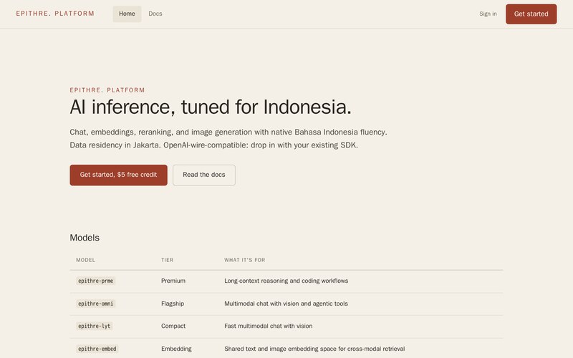Click the Models section heading
Screen dimensions: 573x358
point(85,238)
